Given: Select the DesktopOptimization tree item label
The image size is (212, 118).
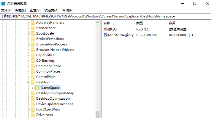Looking at the screenshot, I should [53, 98].
